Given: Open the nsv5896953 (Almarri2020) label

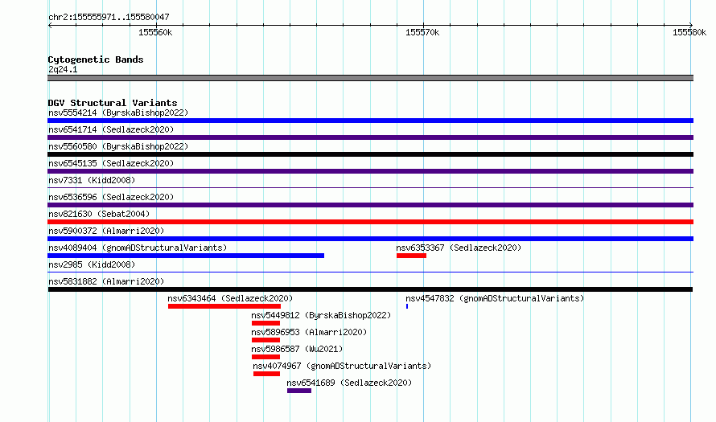Looking at the screenshot, I should (x=309, y=332).
